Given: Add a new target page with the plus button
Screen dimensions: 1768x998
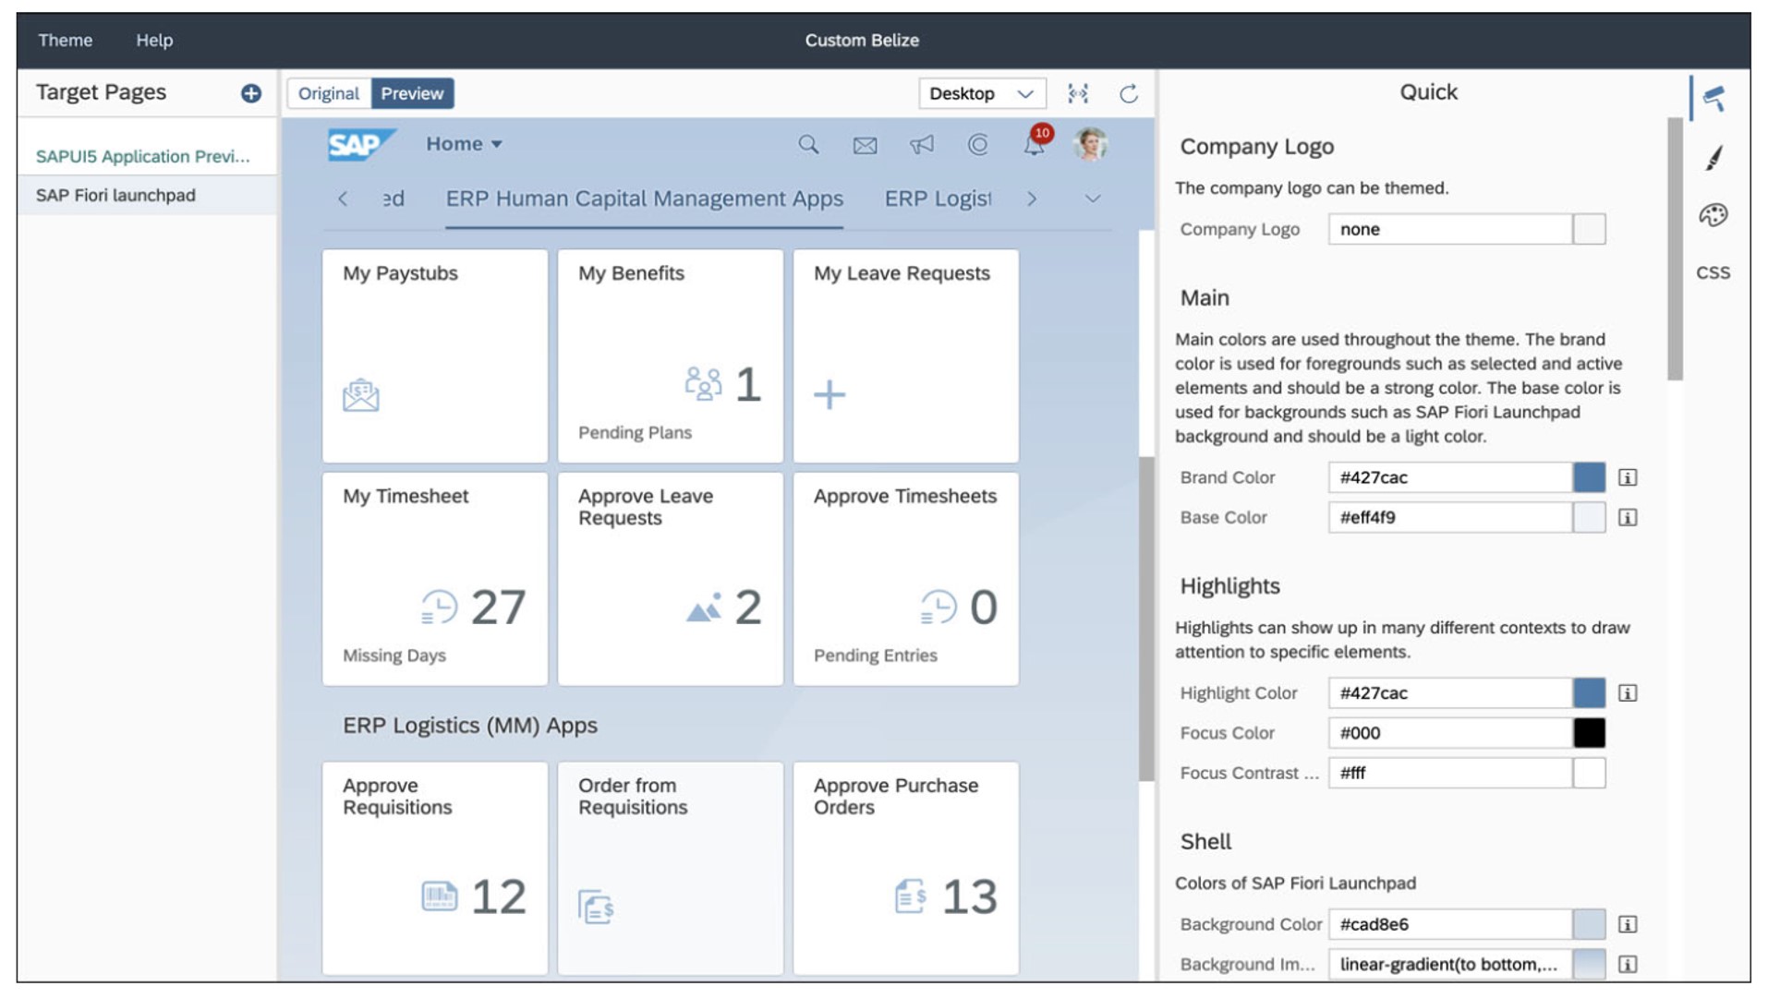Looking at the screenshot, I should [x=252, y=93].
